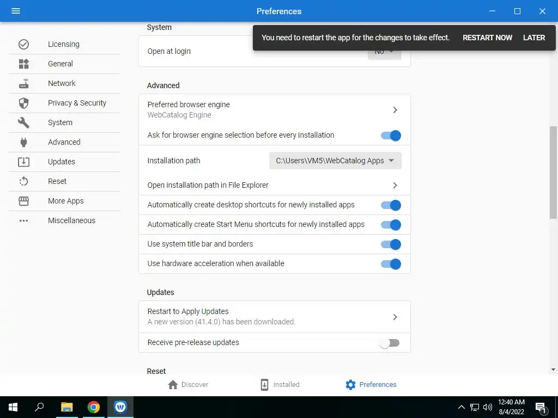Image resolution: width=558 pixels, height=418 pixels.
Task: Toggle use system title bar and borders
Action: [x=391, y=244]
